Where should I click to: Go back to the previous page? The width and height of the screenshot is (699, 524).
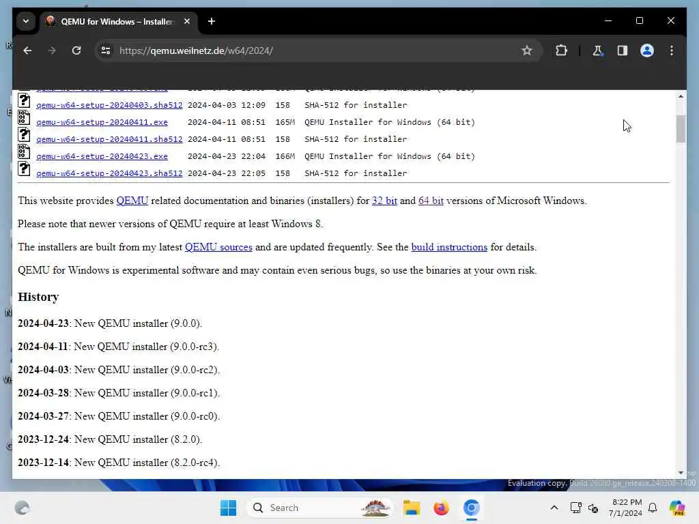tap(27, 50)
